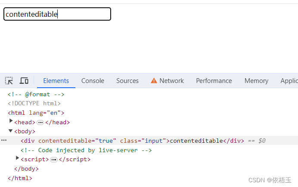Select the closing </body> tag line

coord(26,169)
